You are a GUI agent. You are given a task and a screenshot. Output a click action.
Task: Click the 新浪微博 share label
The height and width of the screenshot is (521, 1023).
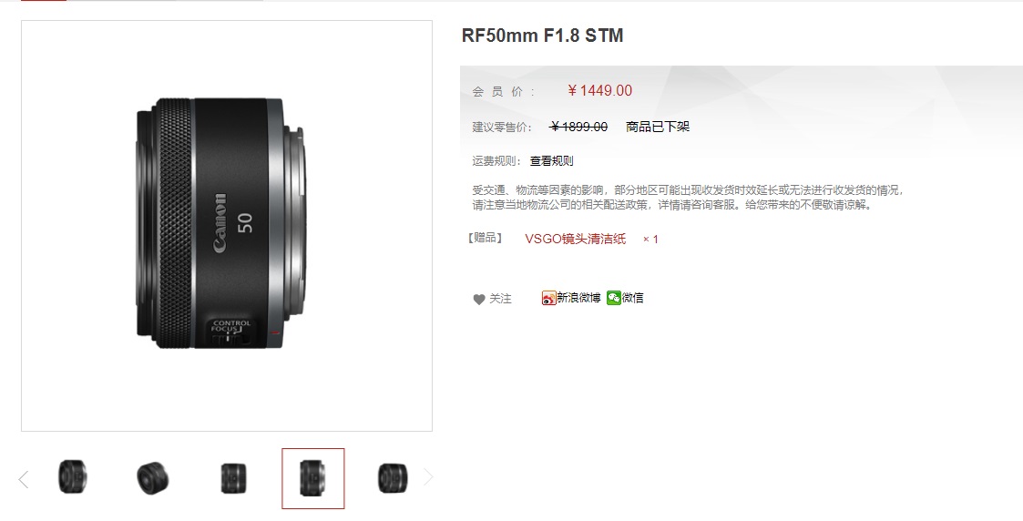(578, 298)
